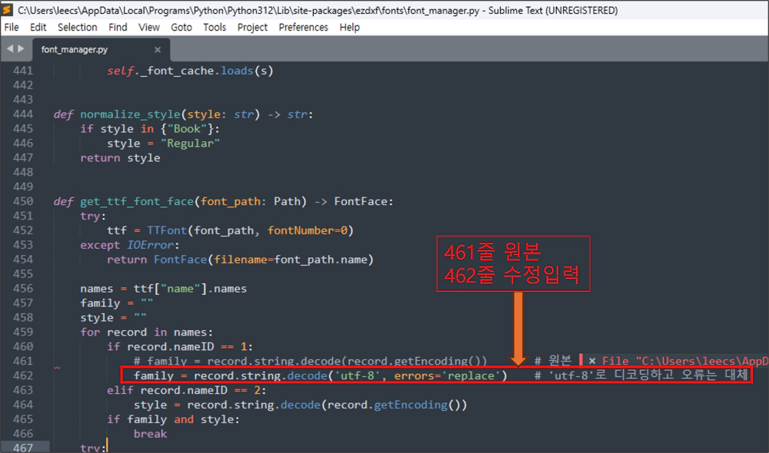Click line number 444 in the gutter

pyautogui.click(x=23, y=114)
